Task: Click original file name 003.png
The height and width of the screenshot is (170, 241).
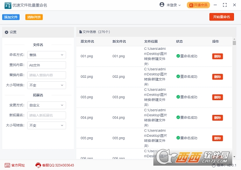Action: [x=87, y=97]
